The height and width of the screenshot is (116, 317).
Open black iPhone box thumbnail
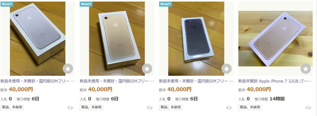click(x=196, y=39)
